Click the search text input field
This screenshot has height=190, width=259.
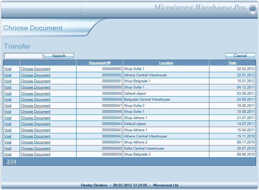click(x=23, y=56)
